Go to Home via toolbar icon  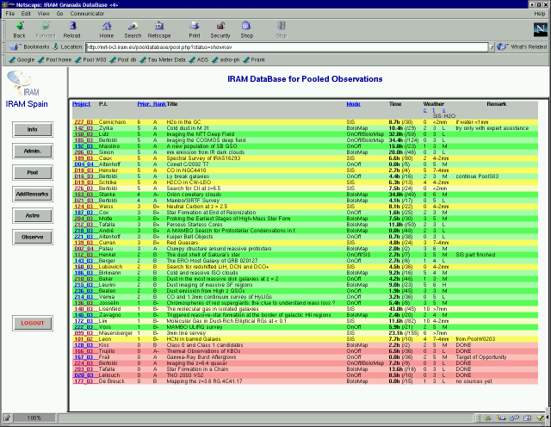pyautogui.click(x=106, y=30)
